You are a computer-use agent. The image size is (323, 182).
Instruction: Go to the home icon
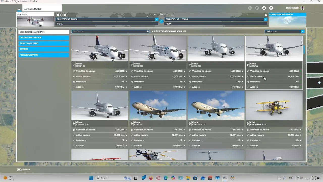tap(19, 9)
